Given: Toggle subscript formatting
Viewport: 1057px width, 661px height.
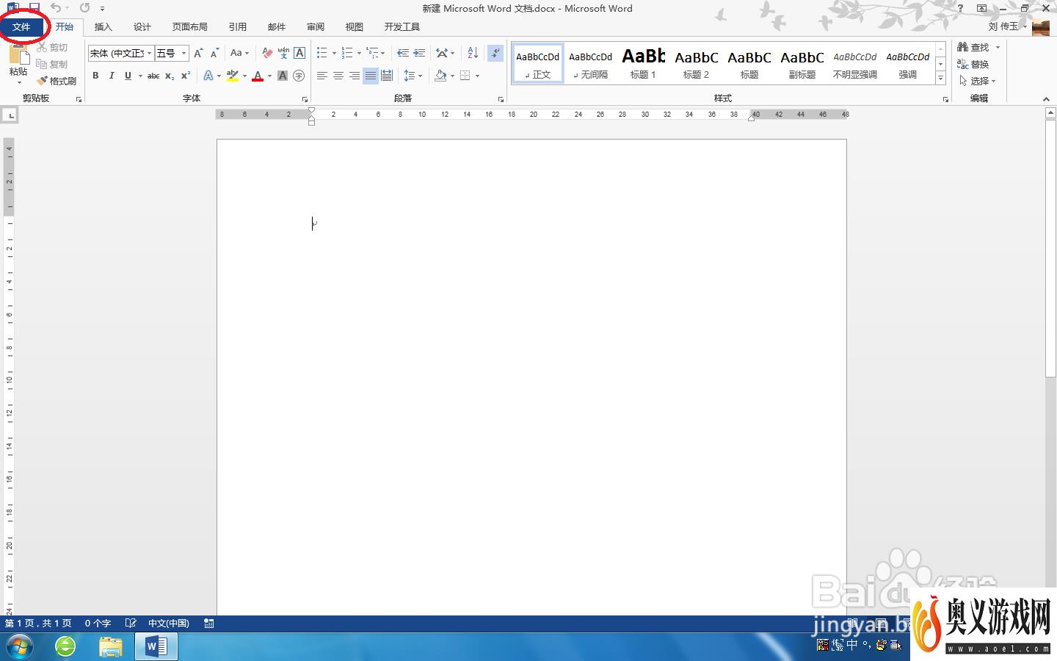Looking at the screenshot, I should click(170, 76).
